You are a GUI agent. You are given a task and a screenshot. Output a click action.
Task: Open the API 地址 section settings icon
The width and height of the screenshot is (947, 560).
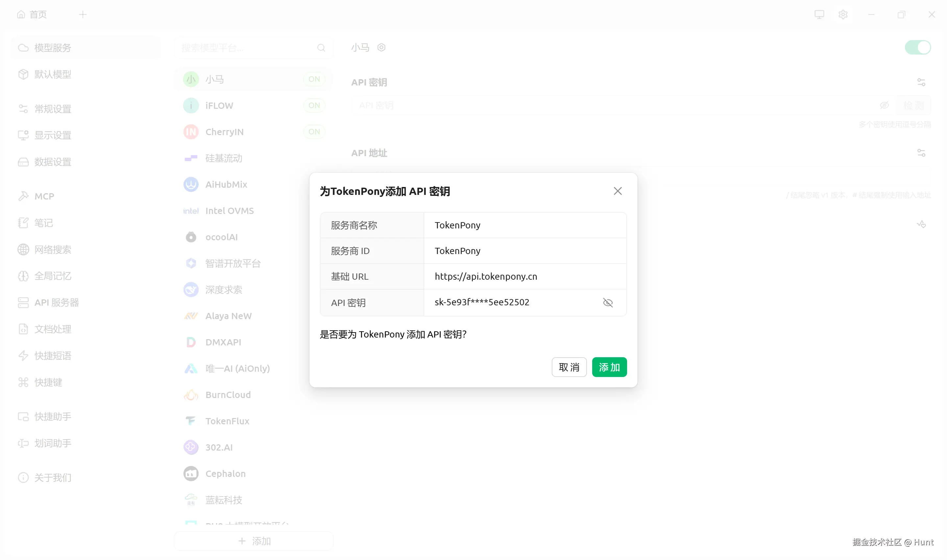(921, 153)
